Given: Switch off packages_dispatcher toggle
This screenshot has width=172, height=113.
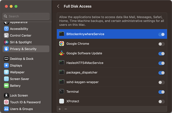Looking at the screenshot, I should point(162,73).
